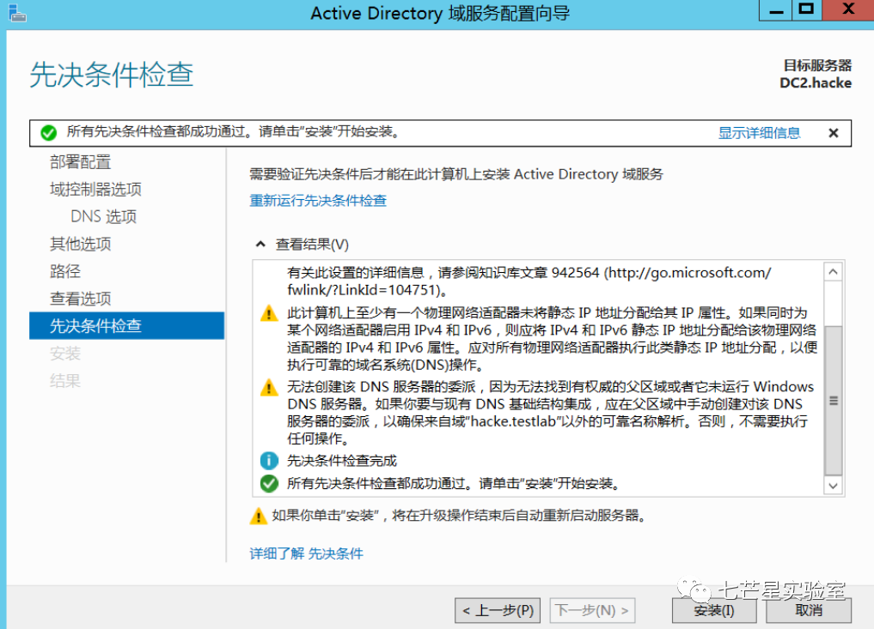The width and height of the screenshot is (874, 629).
Task: Collapse the 查看结果(V) section chevron
Action: [260, 244]
